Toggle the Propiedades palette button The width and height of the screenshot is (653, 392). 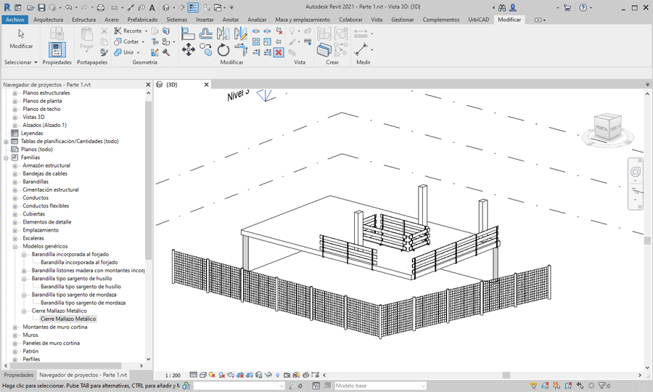click(x=57, y=49)
